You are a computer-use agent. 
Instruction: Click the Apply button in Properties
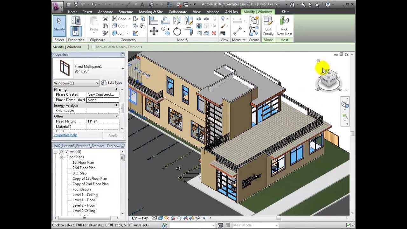tap(113, 135)
